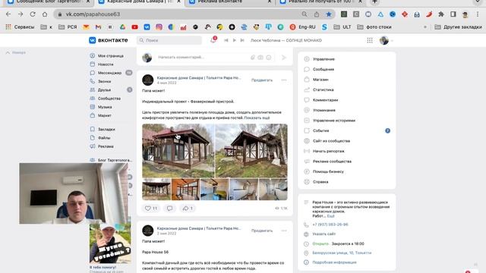
Task: Click Продвигать on the first post
Action: 262,80
